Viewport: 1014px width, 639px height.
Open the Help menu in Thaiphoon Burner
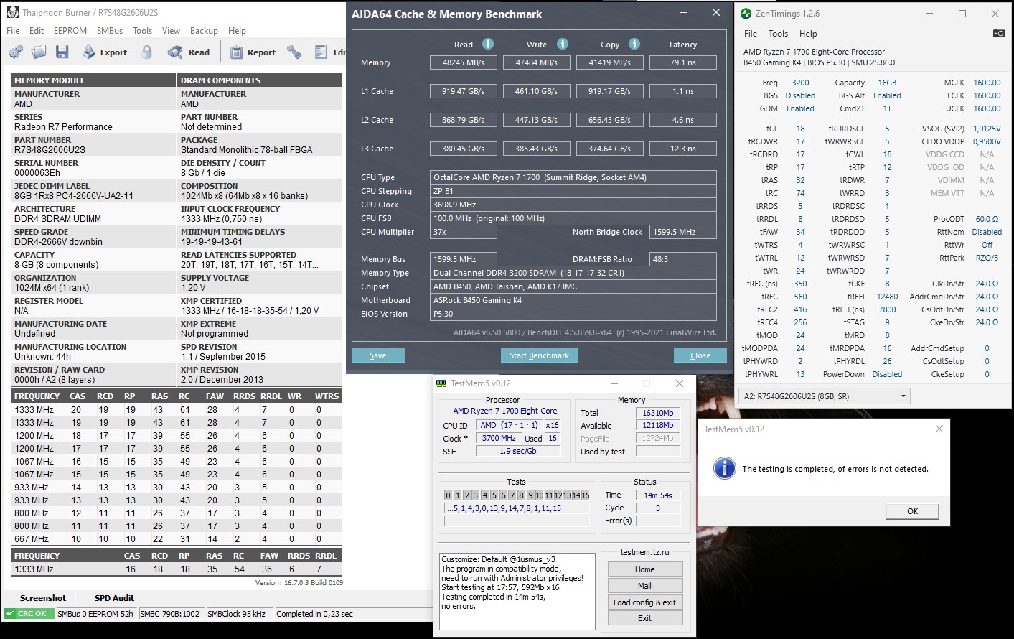click(237, 31)
